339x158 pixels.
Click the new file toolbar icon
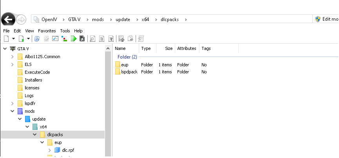[x=6, y=39]
